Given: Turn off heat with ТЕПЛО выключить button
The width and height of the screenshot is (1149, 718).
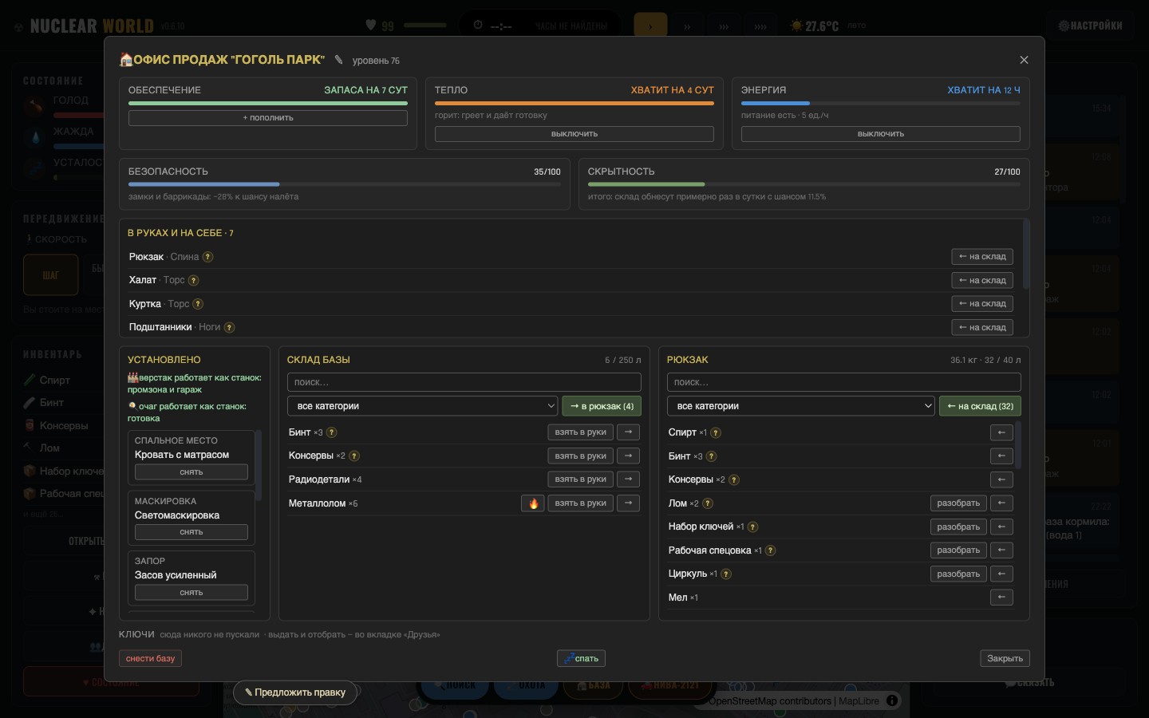Looking at the screenshot, I should point(574,134).
